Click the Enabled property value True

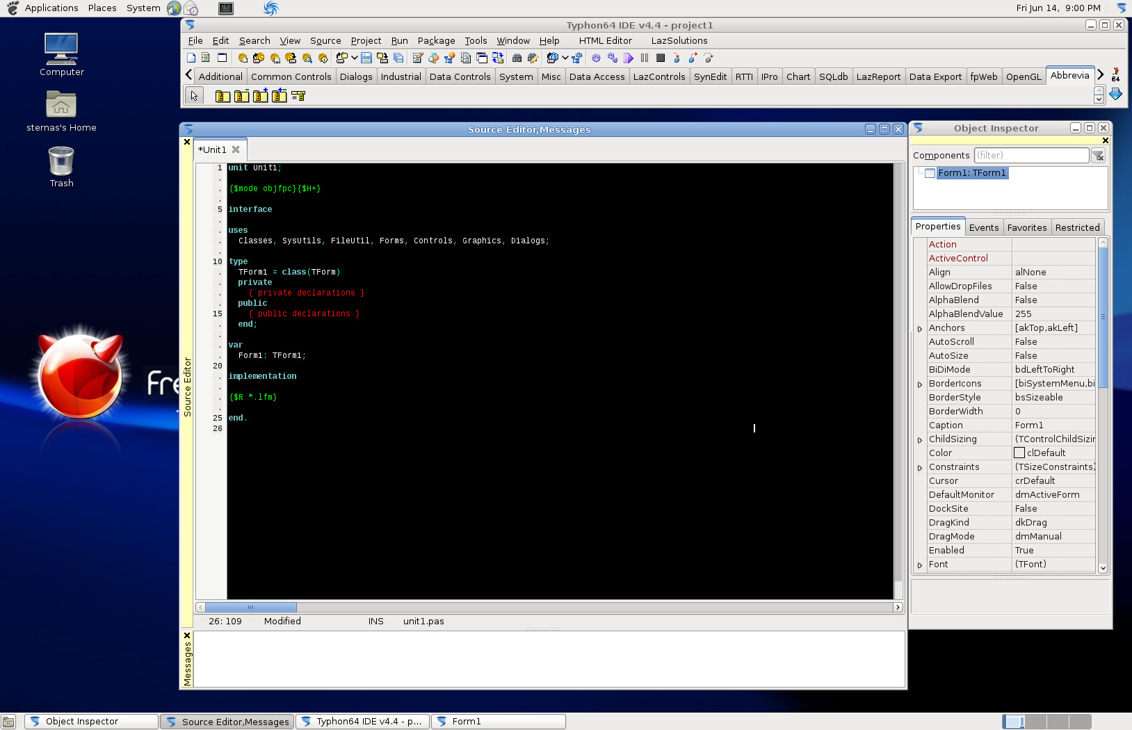pos(1053,550)
